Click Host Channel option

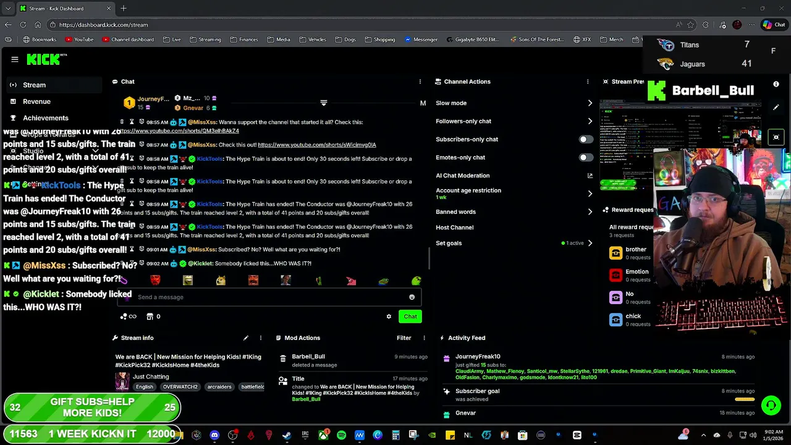point(455,227)
